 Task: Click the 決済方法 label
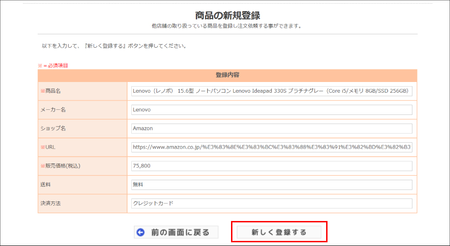click(x=51, y=203)
